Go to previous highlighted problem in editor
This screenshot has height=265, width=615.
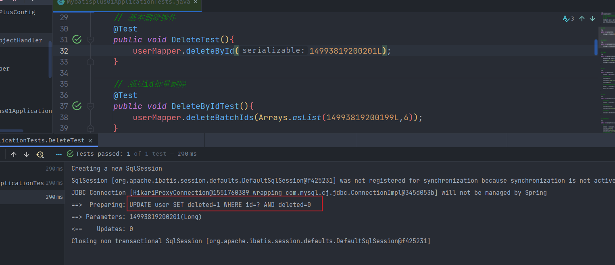(x=582, y=19)
